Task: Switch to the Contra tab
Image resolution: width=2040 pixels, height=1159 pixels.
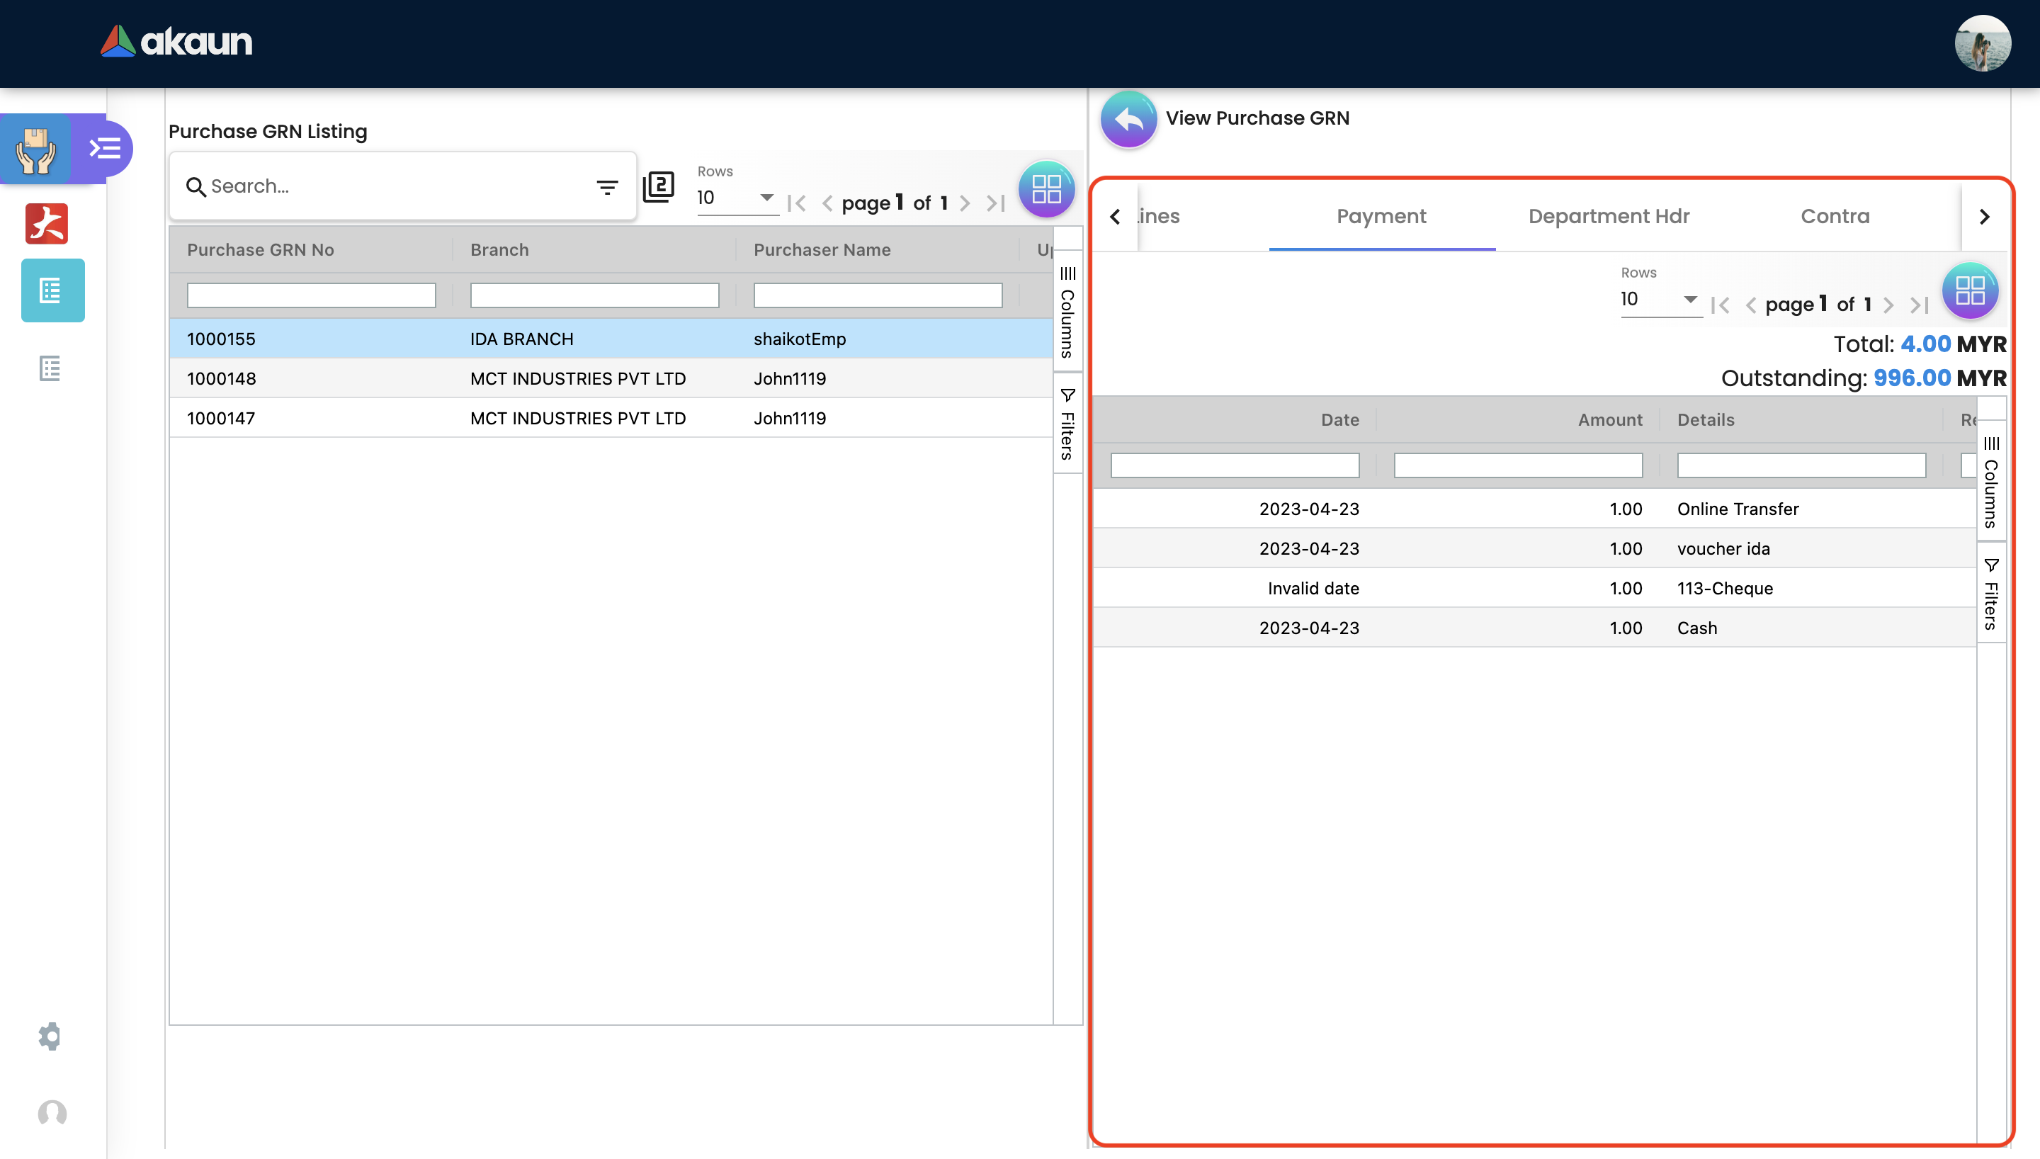Action: [1835, 217]
